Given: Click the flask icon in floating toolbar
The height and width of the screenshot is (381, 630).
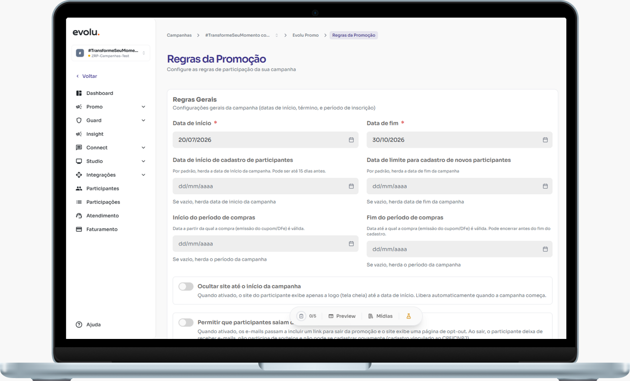Looking at the screenshot, I should tap(409, 316).
